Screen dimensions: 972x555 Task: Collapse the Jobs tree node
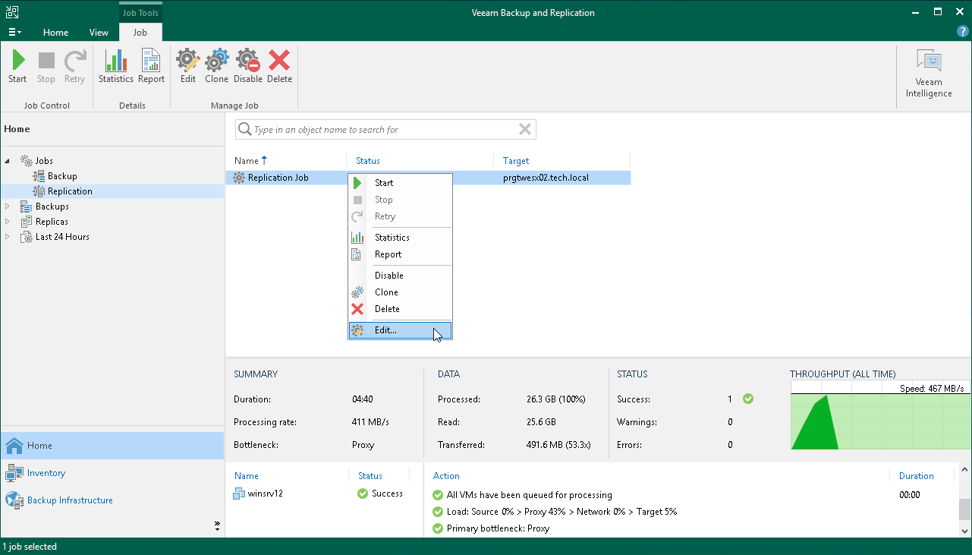pyautogui.click(x=8, y=161)
